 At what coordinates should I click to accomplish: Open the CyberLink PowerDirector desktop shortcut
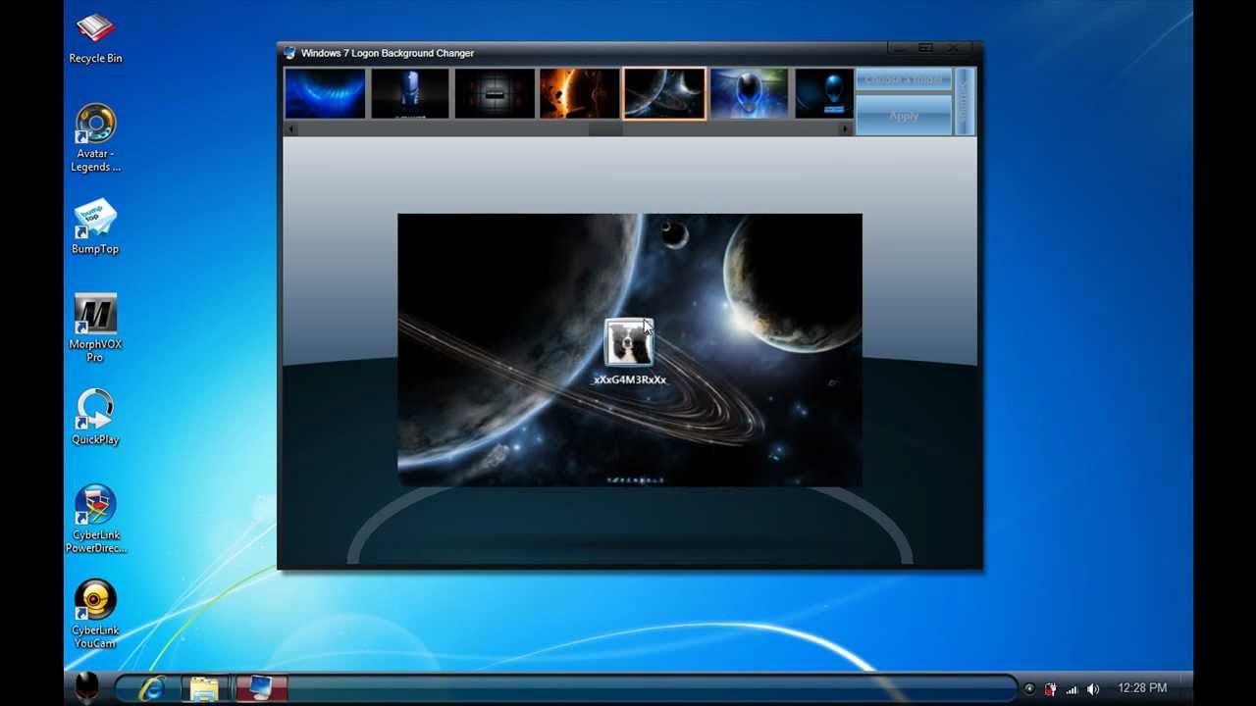[95, 519]
